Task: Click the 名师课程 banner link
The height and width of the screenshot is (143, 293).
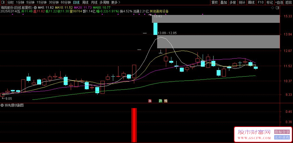Action: pyautogui.click(x=282, y=137)
